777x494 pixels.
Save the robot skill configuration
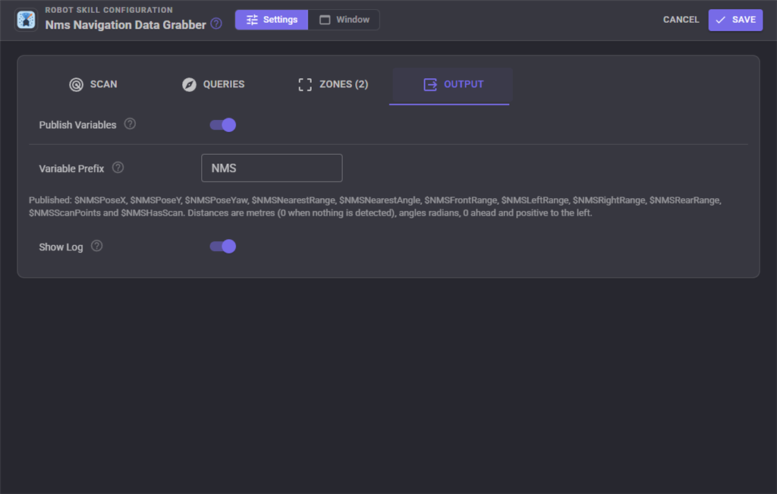[x=735, y=20]
